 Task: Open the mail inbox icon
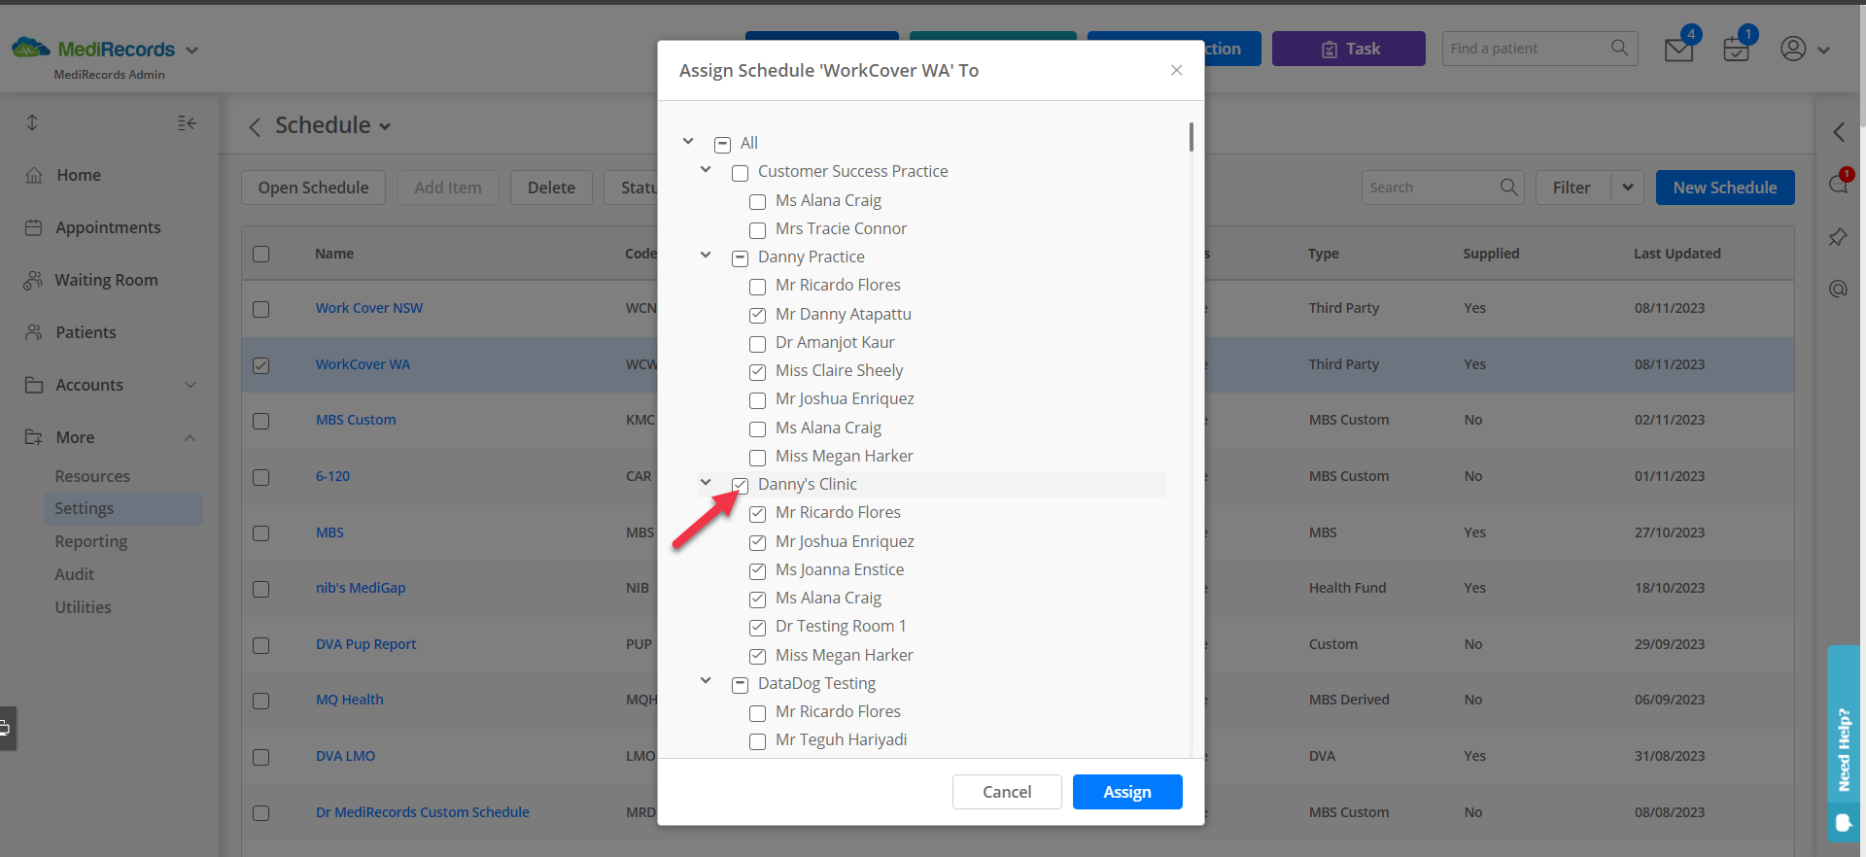click(x=1678, y=50)
